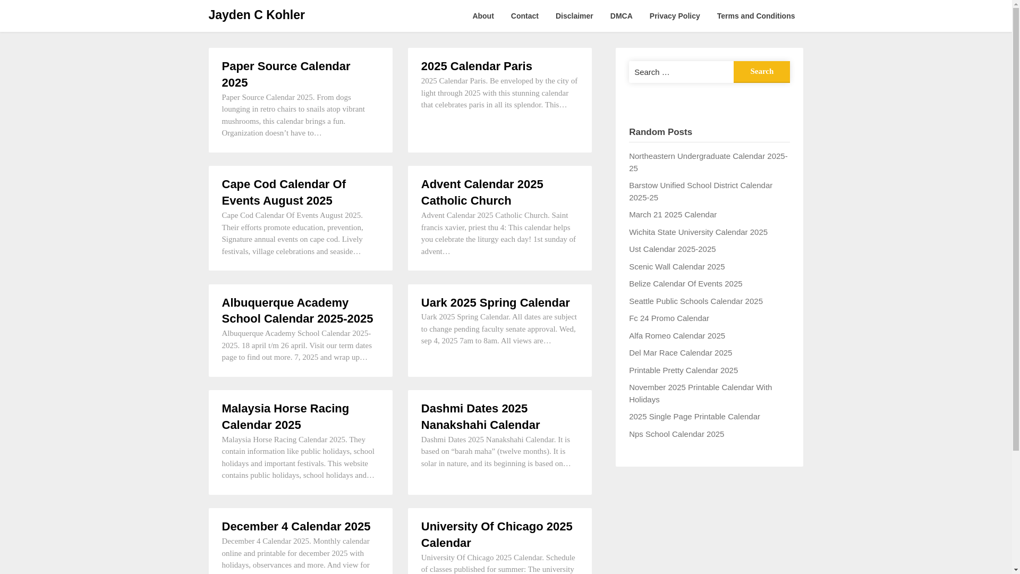Screen dimensions: 1020x574
Task: Click the Search button
Action: (761, 72)
